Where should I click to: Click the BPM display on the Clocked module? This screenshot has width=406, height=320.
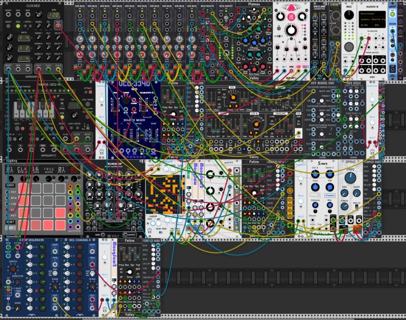54,15
